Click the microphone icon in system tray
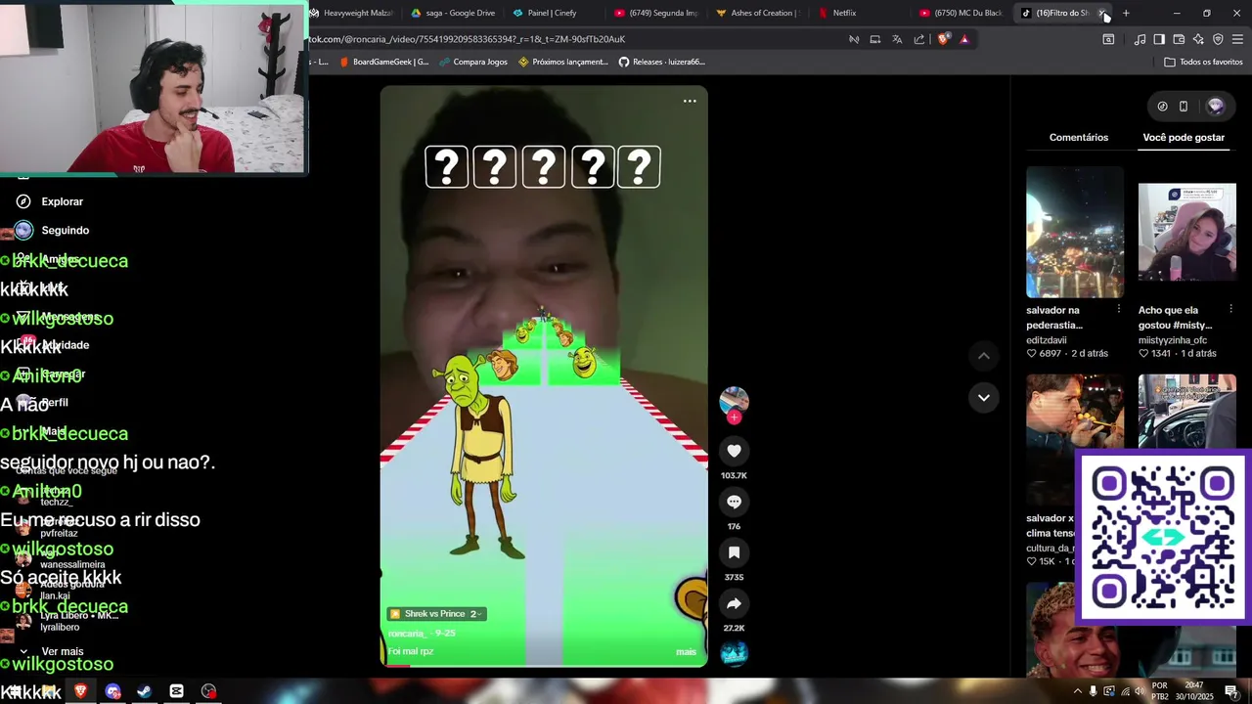 pyautogui.click(x=1093, y=691)
